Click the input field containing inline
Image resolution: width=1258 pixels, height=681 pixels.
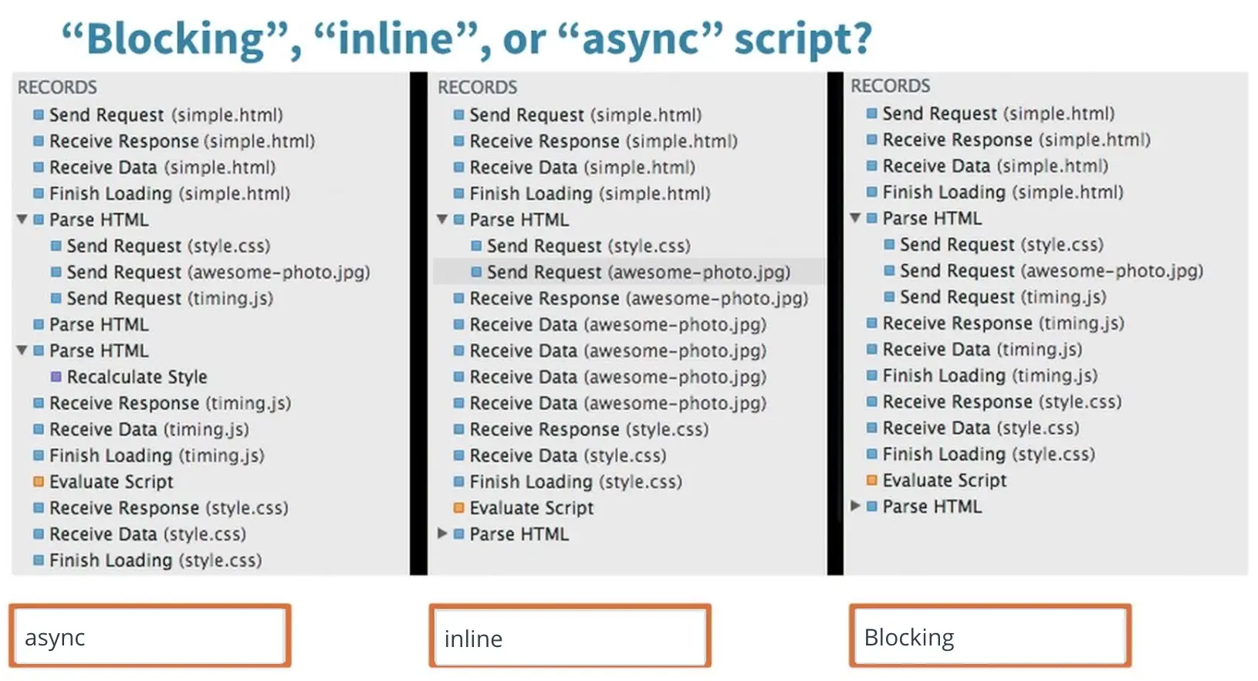click(x=570, y=637)
